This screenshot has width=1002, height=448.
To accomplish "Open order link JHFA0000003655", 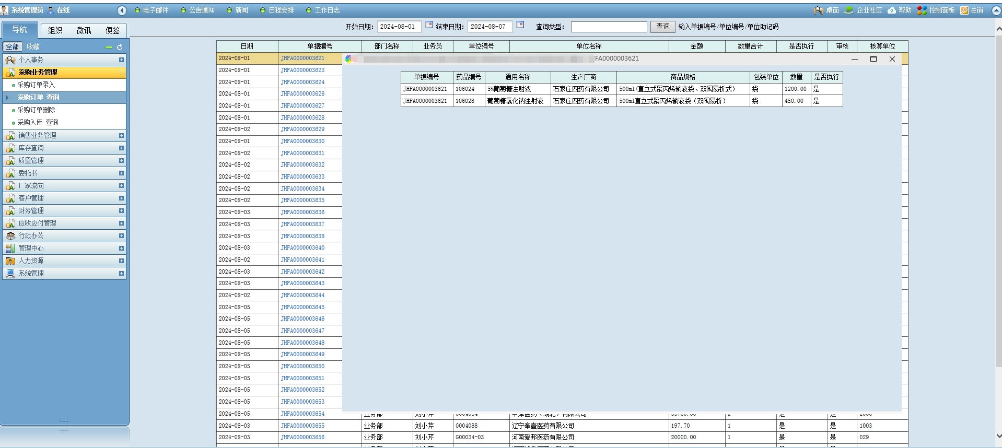I will [x=302, y=426].
